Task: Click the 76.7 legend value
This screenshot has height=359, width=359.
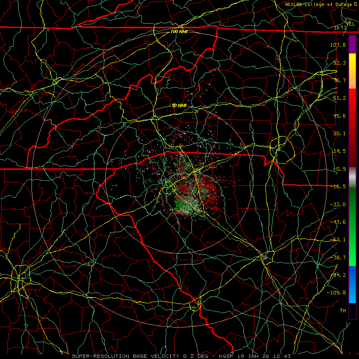Action: point(339,80)
